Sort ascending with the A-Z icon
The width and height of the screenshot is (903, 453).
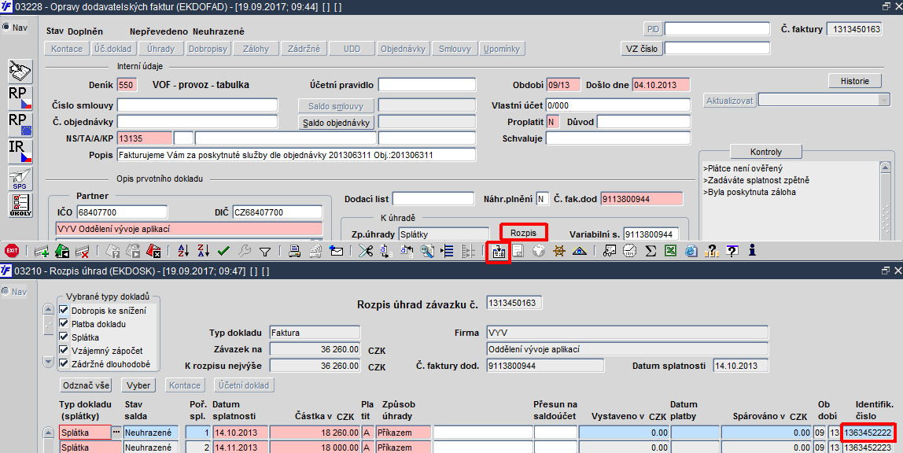(183, 251)
